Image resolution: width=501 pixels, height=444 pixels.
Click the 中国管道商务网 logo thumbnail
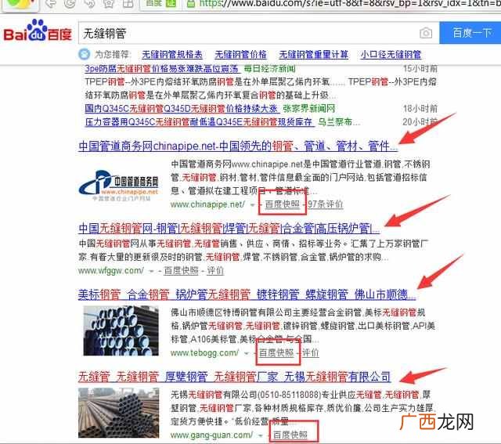click(119, 185)
